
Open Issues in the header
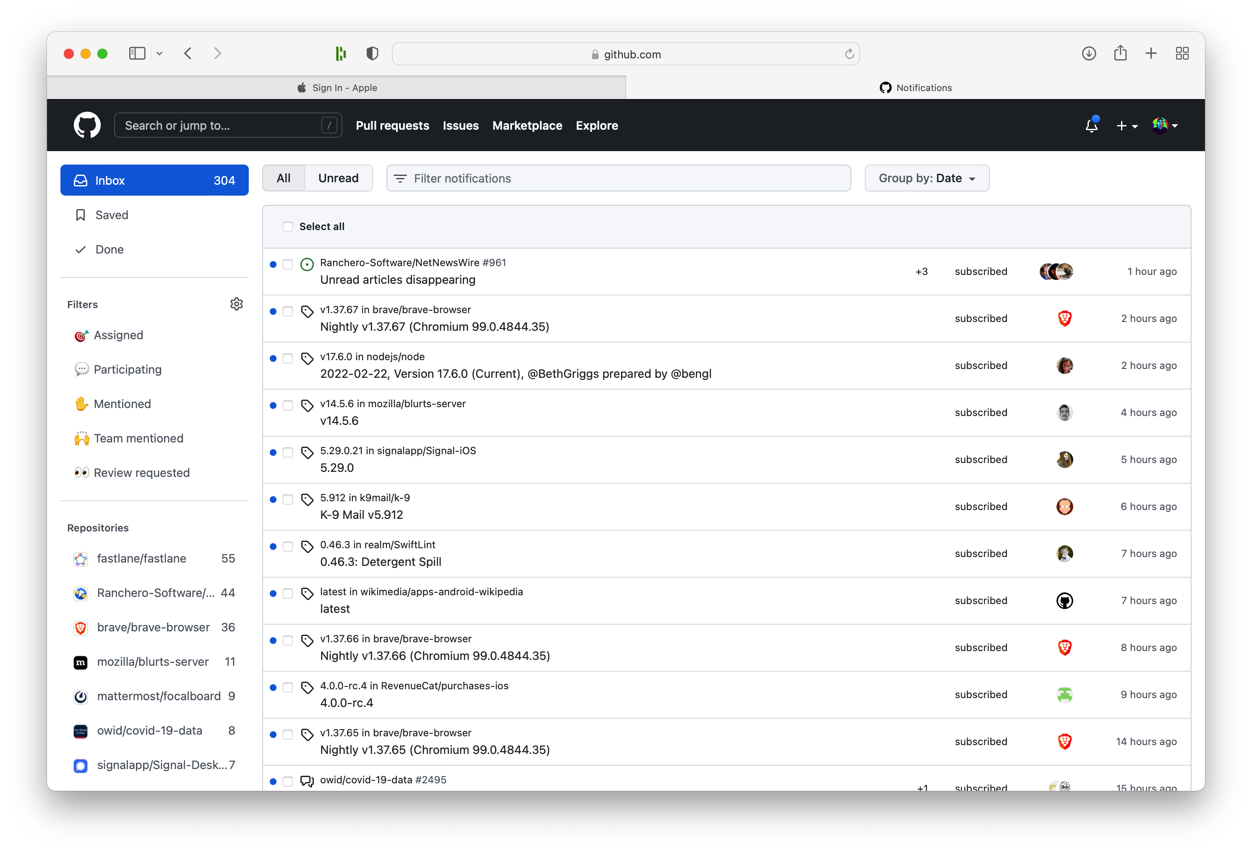pos(461,126)
